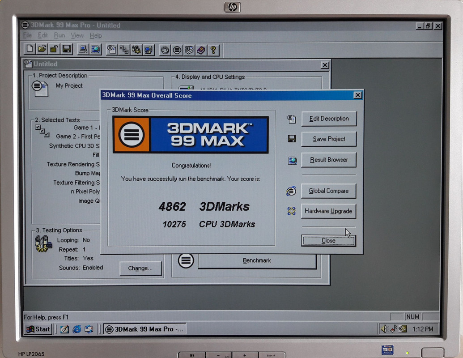Click the Internet Explorer quick launch icon
The image size is (463, 358).
pos(77,329)
